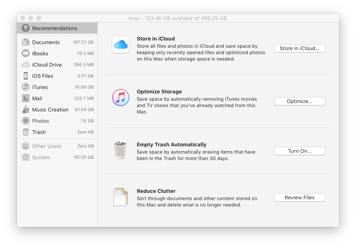Screen dimensions: 356x247
Task: Click the large iTunes icon beside Optimize Storage
Action: click(121, 97)
